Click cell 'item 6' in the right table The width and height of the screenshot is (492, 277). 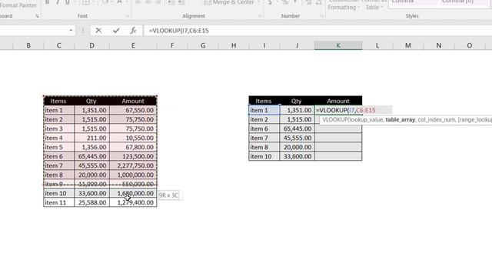pyautogui.click(x=264, y=128)
